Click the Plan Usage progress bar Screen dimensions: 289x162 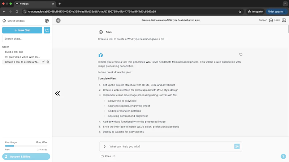tap(26, 146)
